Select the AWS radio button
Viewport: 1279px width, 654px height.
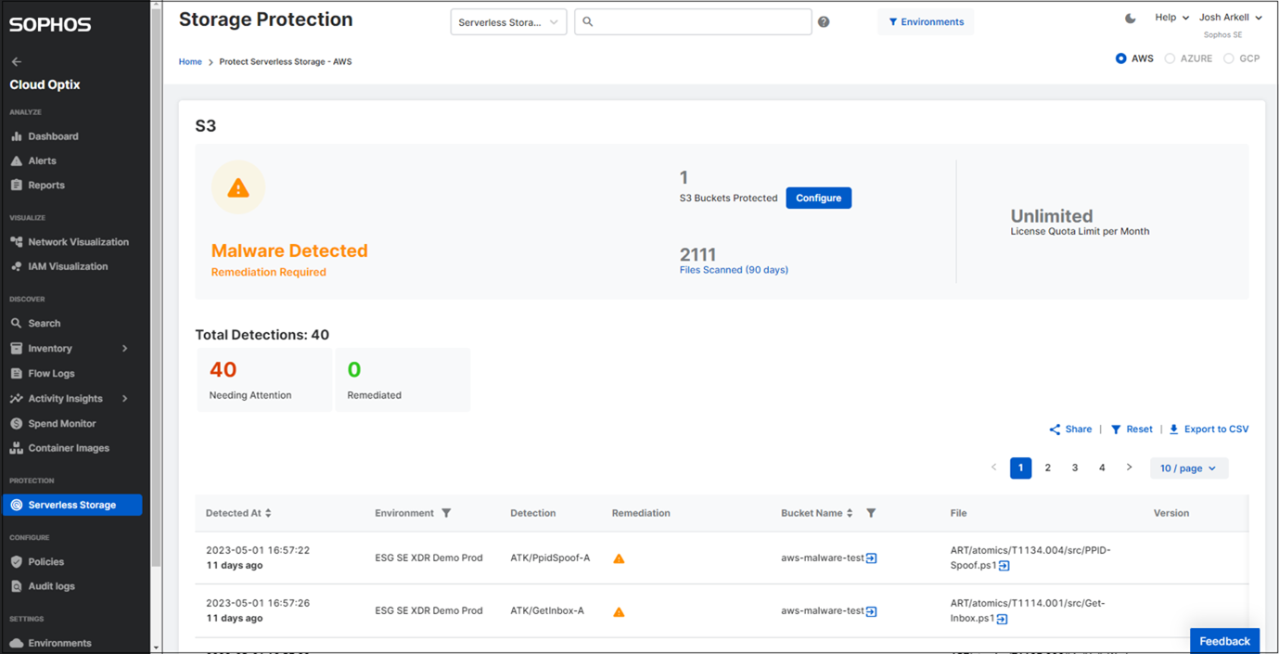click(1121, 58)
